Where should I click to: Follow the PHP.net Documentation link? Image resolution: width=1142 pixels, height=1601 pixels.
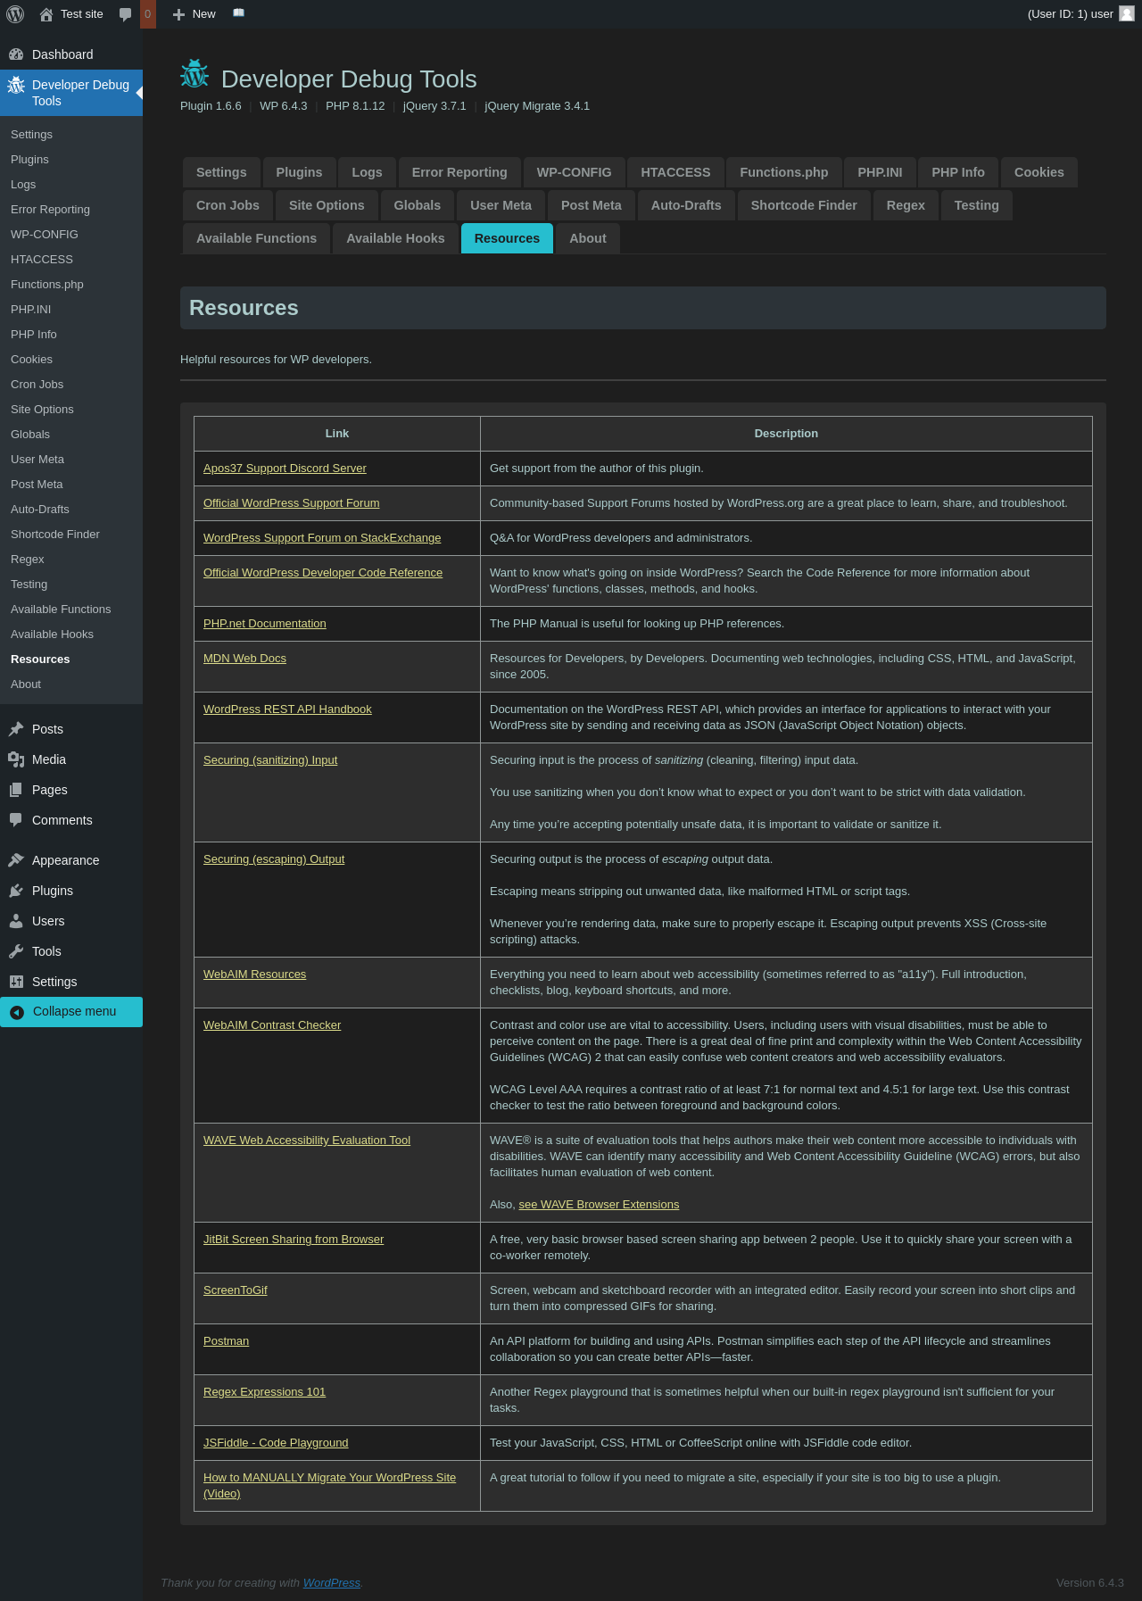pyautogui.click(x=265, y=624)
